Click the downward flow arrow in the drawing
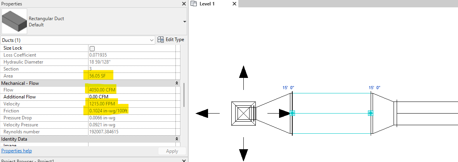458x162 pixels. [244, 150]
